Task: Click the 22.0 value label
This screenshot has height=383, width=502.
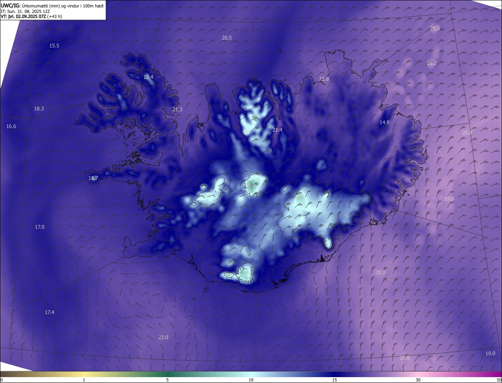Action: point(163,338)
